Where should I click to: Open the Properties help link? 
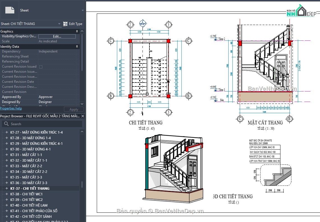click(x=11, y=108)
